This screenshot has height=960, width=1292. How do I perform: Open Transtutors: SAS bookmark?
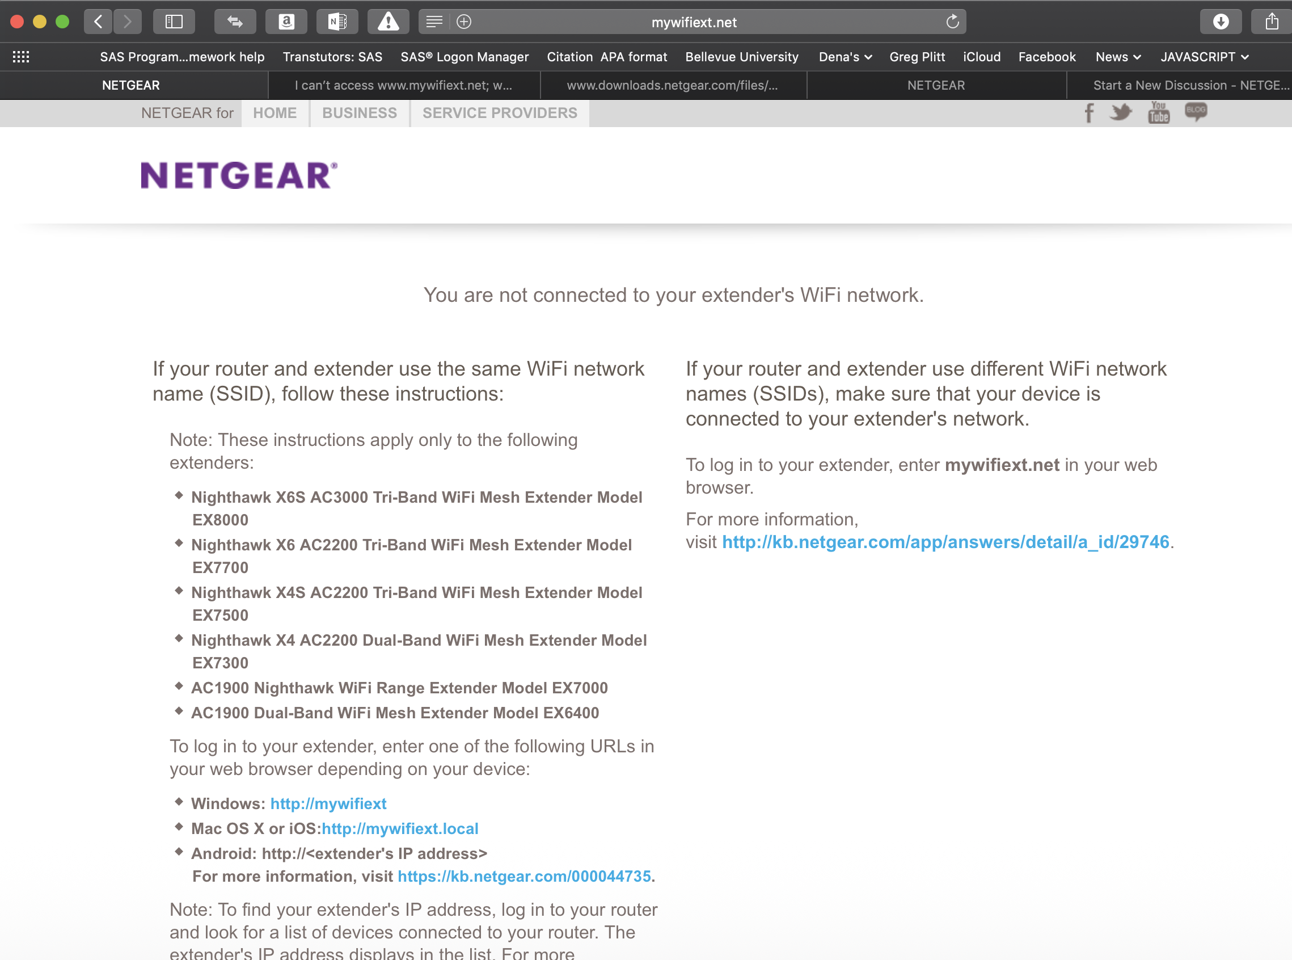tap(333, 57)
